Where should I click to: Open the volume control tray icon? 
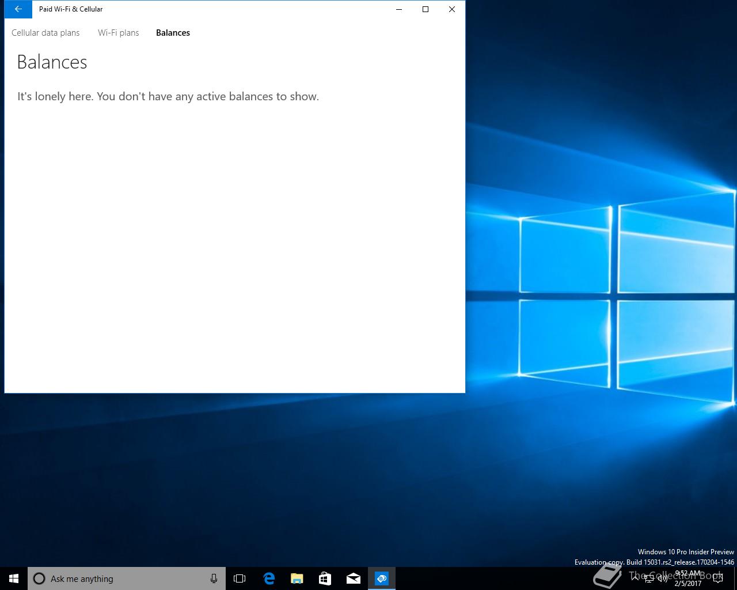[x=663, y=578]
